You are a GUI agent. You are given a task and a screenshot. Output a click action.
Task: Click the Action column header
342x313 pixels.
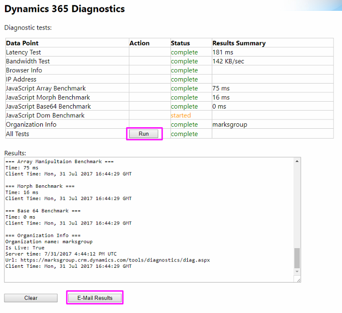pos(140,43)
